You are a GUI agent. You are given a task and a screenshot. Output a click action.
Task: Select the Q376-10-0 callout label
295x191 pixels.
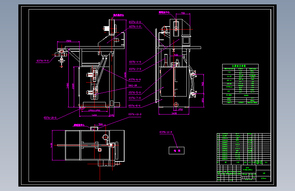pyautogui.click(x=50, y=118)
